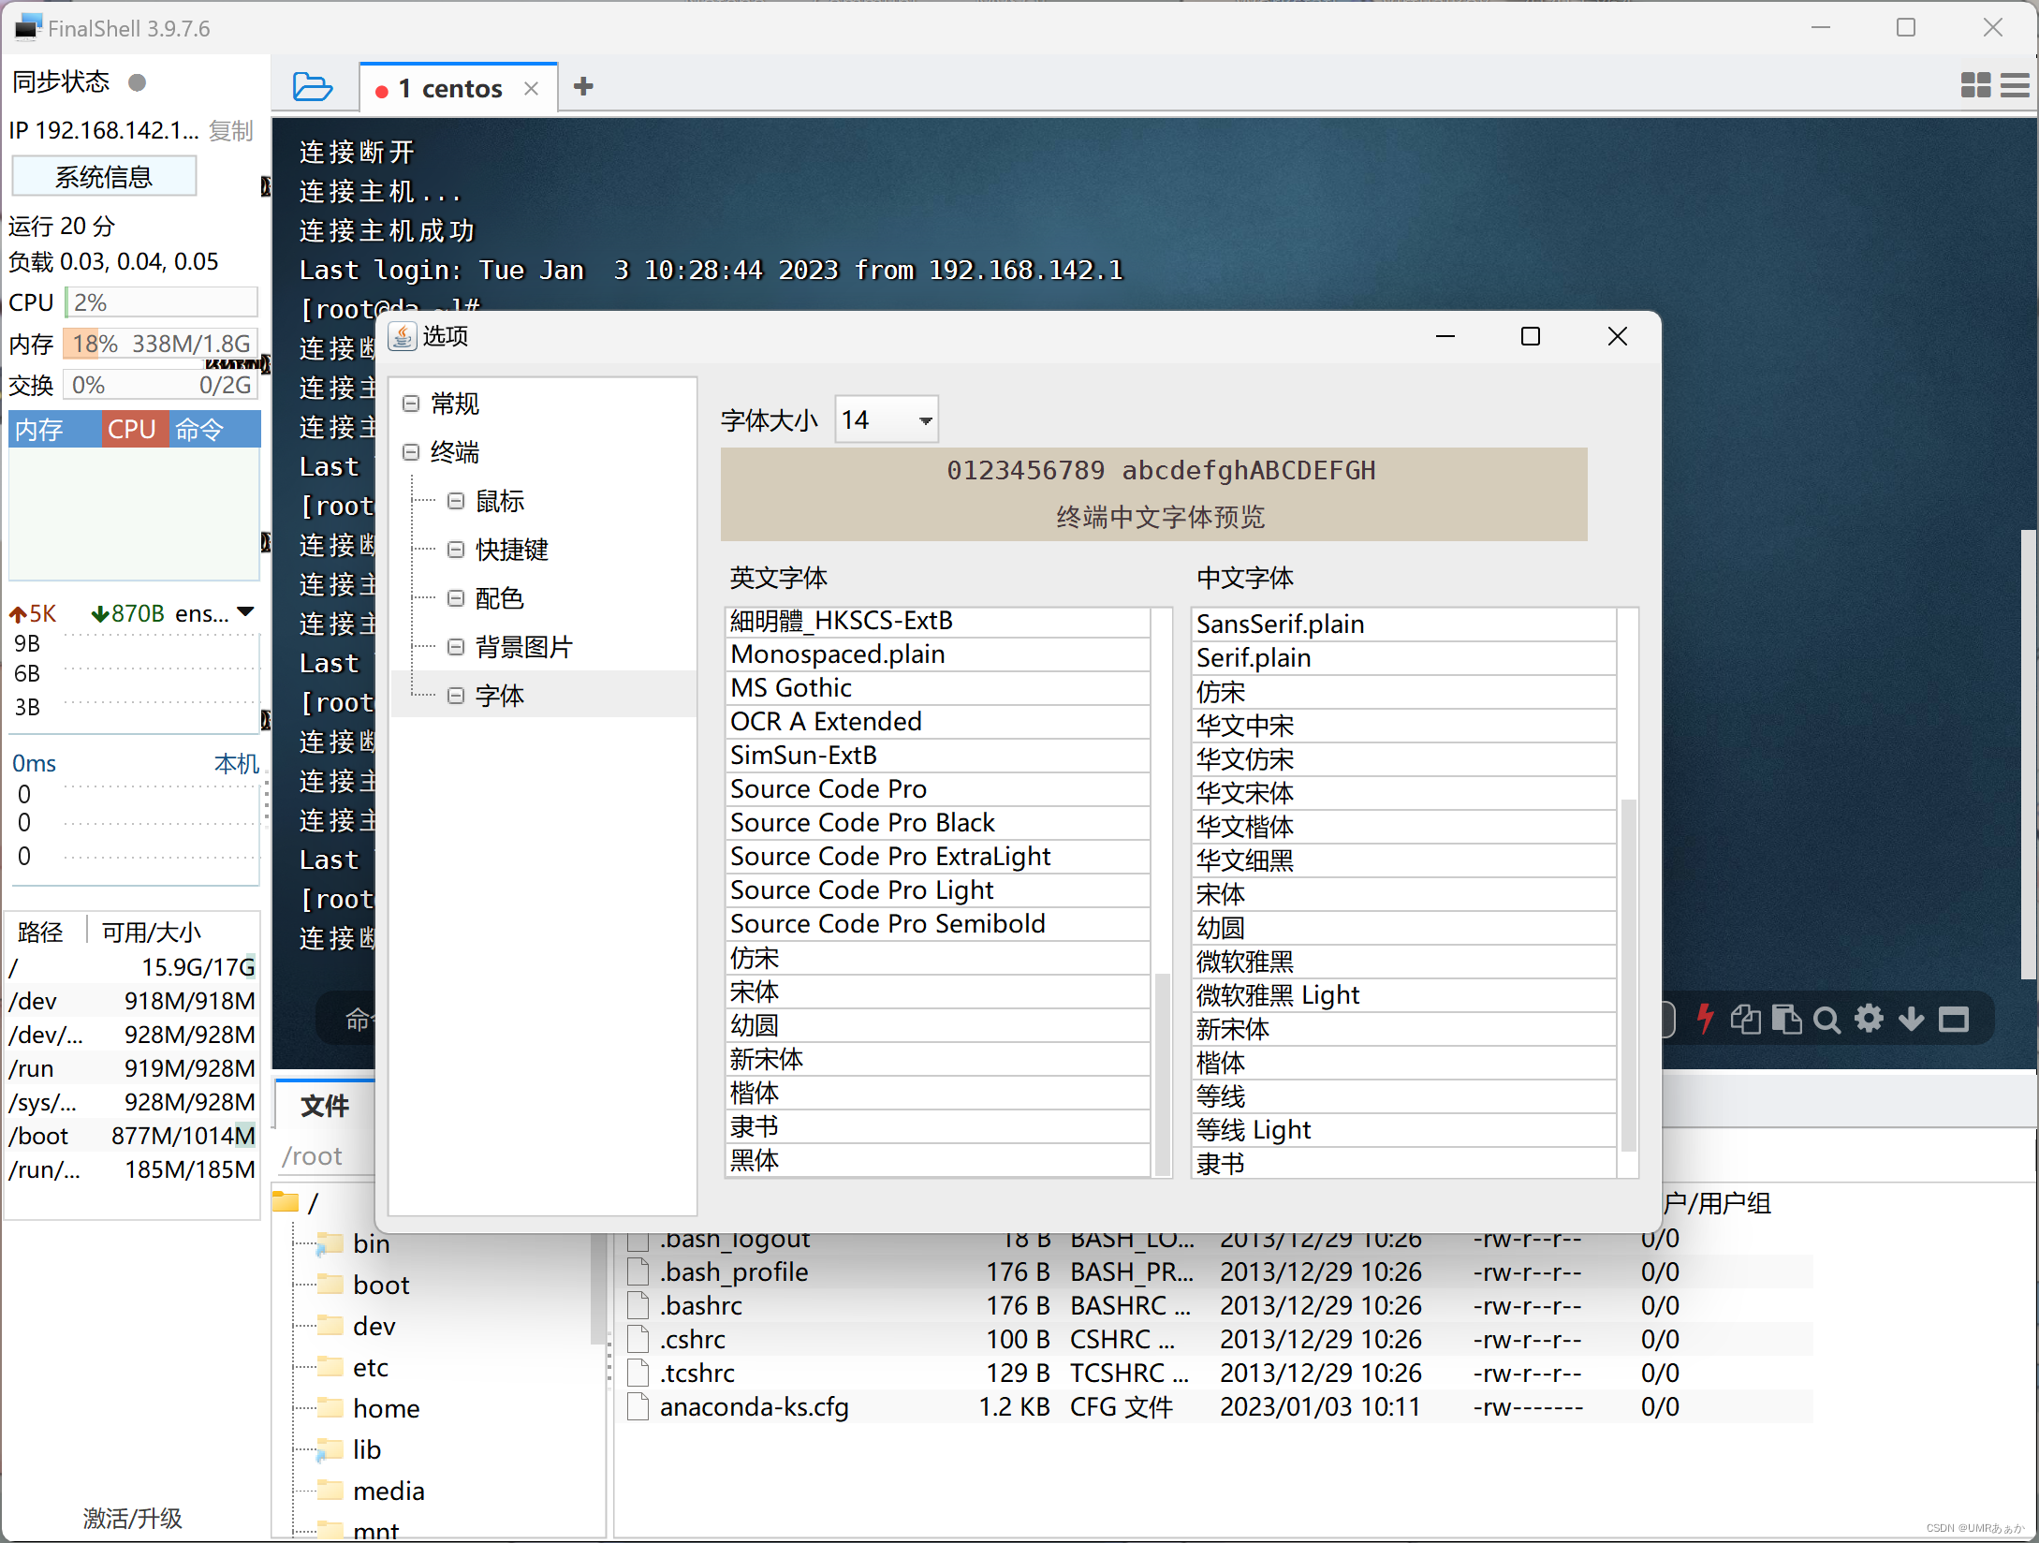Click the red lightning reconnect icon
Image resolution: width=2039 pixels, height=1543 pixels.
coord(1706,1019)
